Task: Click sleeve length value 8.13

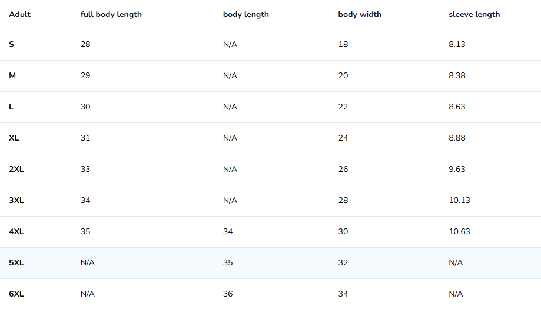Action: (457, 45)
